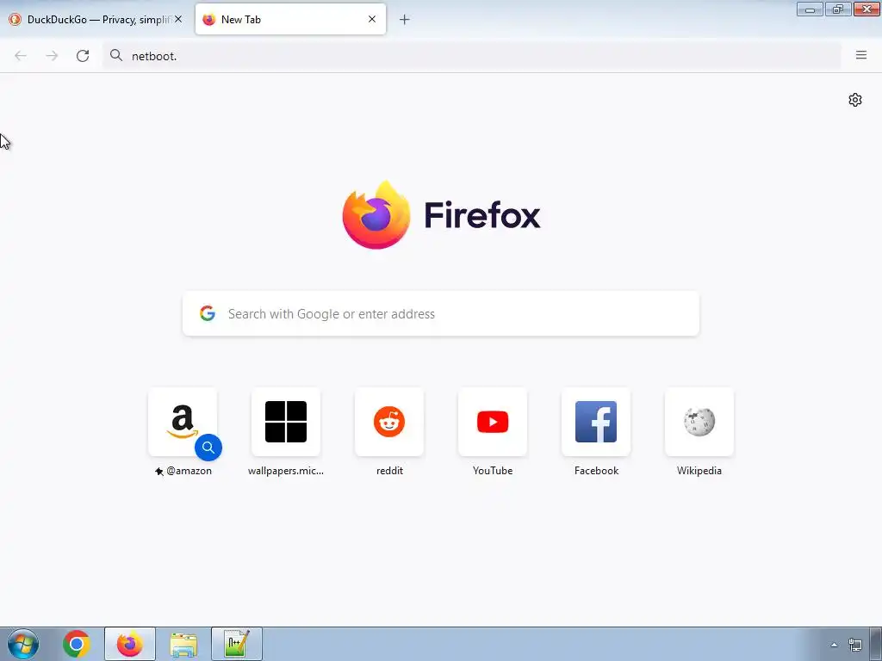Click the Back arrow navigation button

point(21,56)
